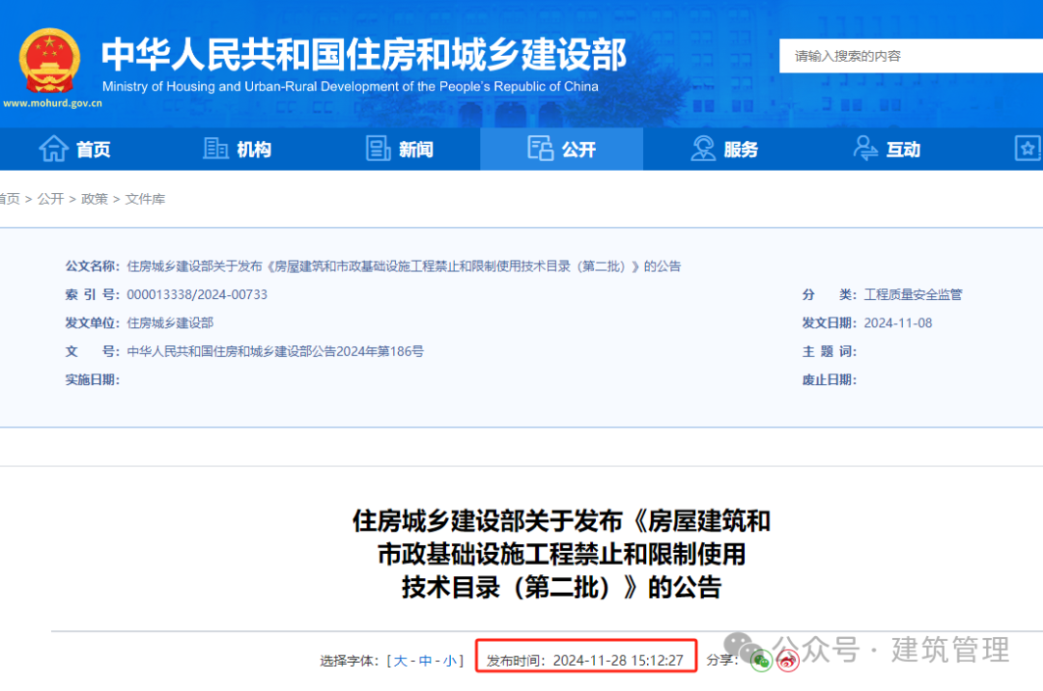
Task: Click the newspaper icon beside 新闻
Action: pos(379,149)
